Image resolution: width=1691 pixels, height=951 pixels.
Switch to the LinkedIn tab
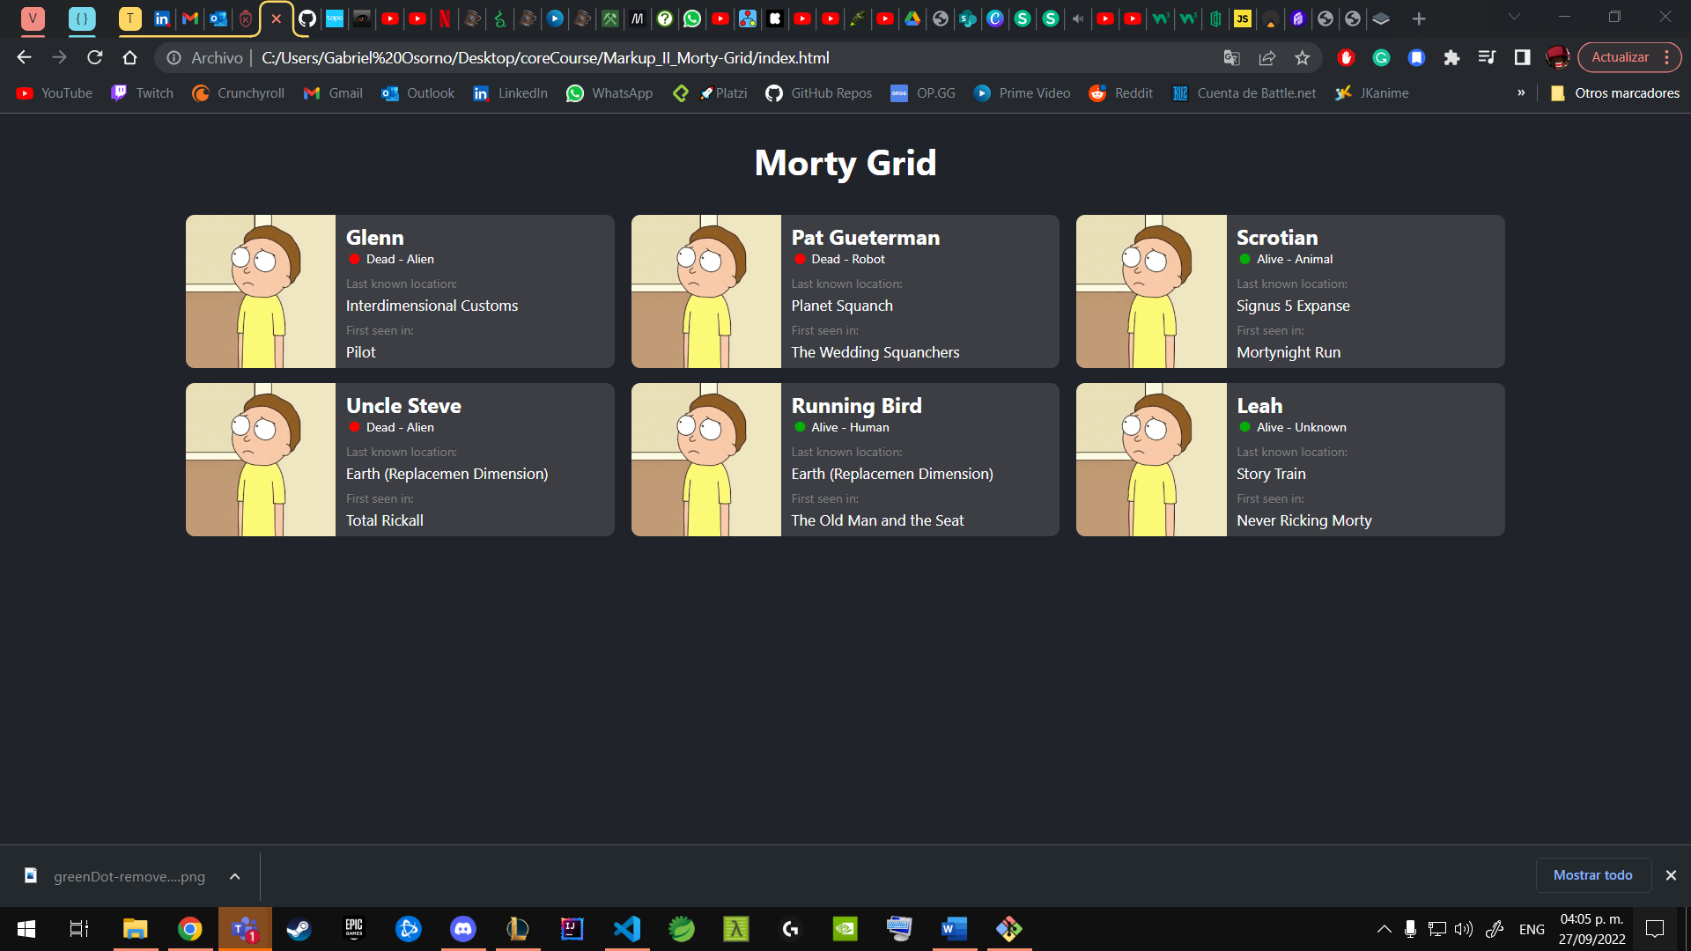(162, 18)
